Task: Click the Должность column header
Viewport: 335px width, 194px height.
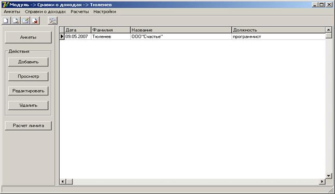Action: (x=278, y=30)
